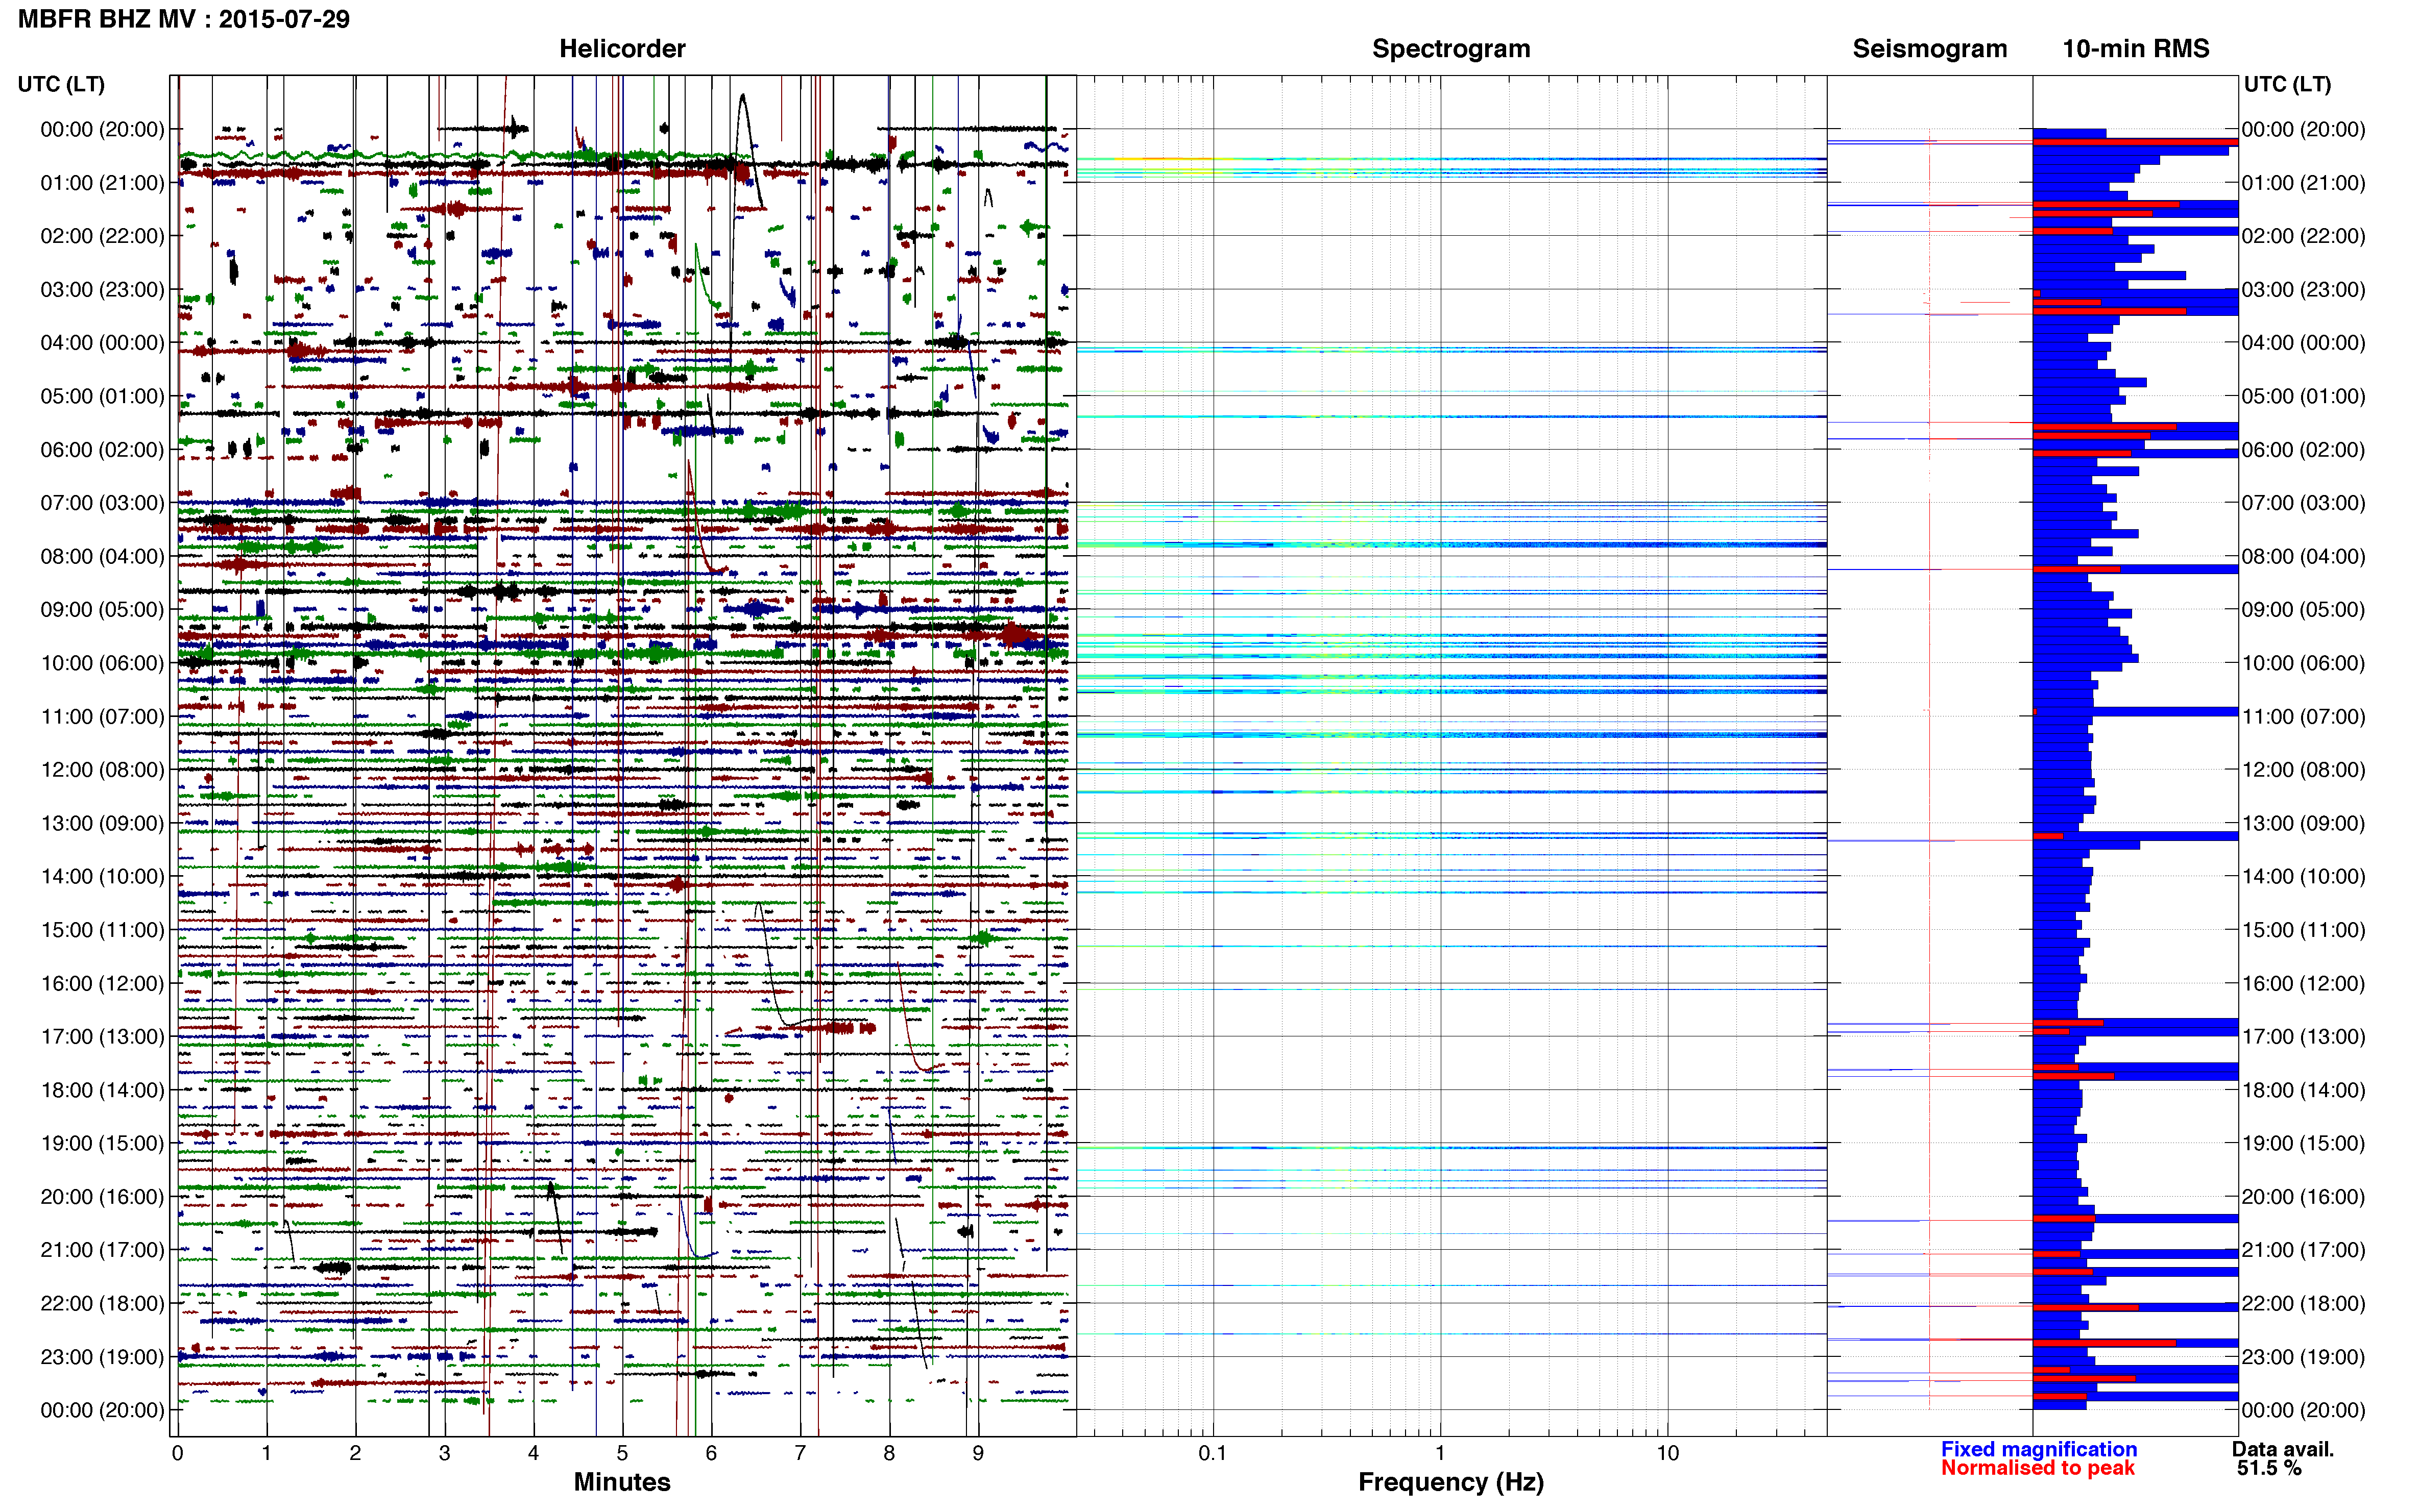The image size is (2420, 1512).
Task: Click left axis label '17:00 (13:00)'
Action: pyautogui.click(x=102, y=1036)
